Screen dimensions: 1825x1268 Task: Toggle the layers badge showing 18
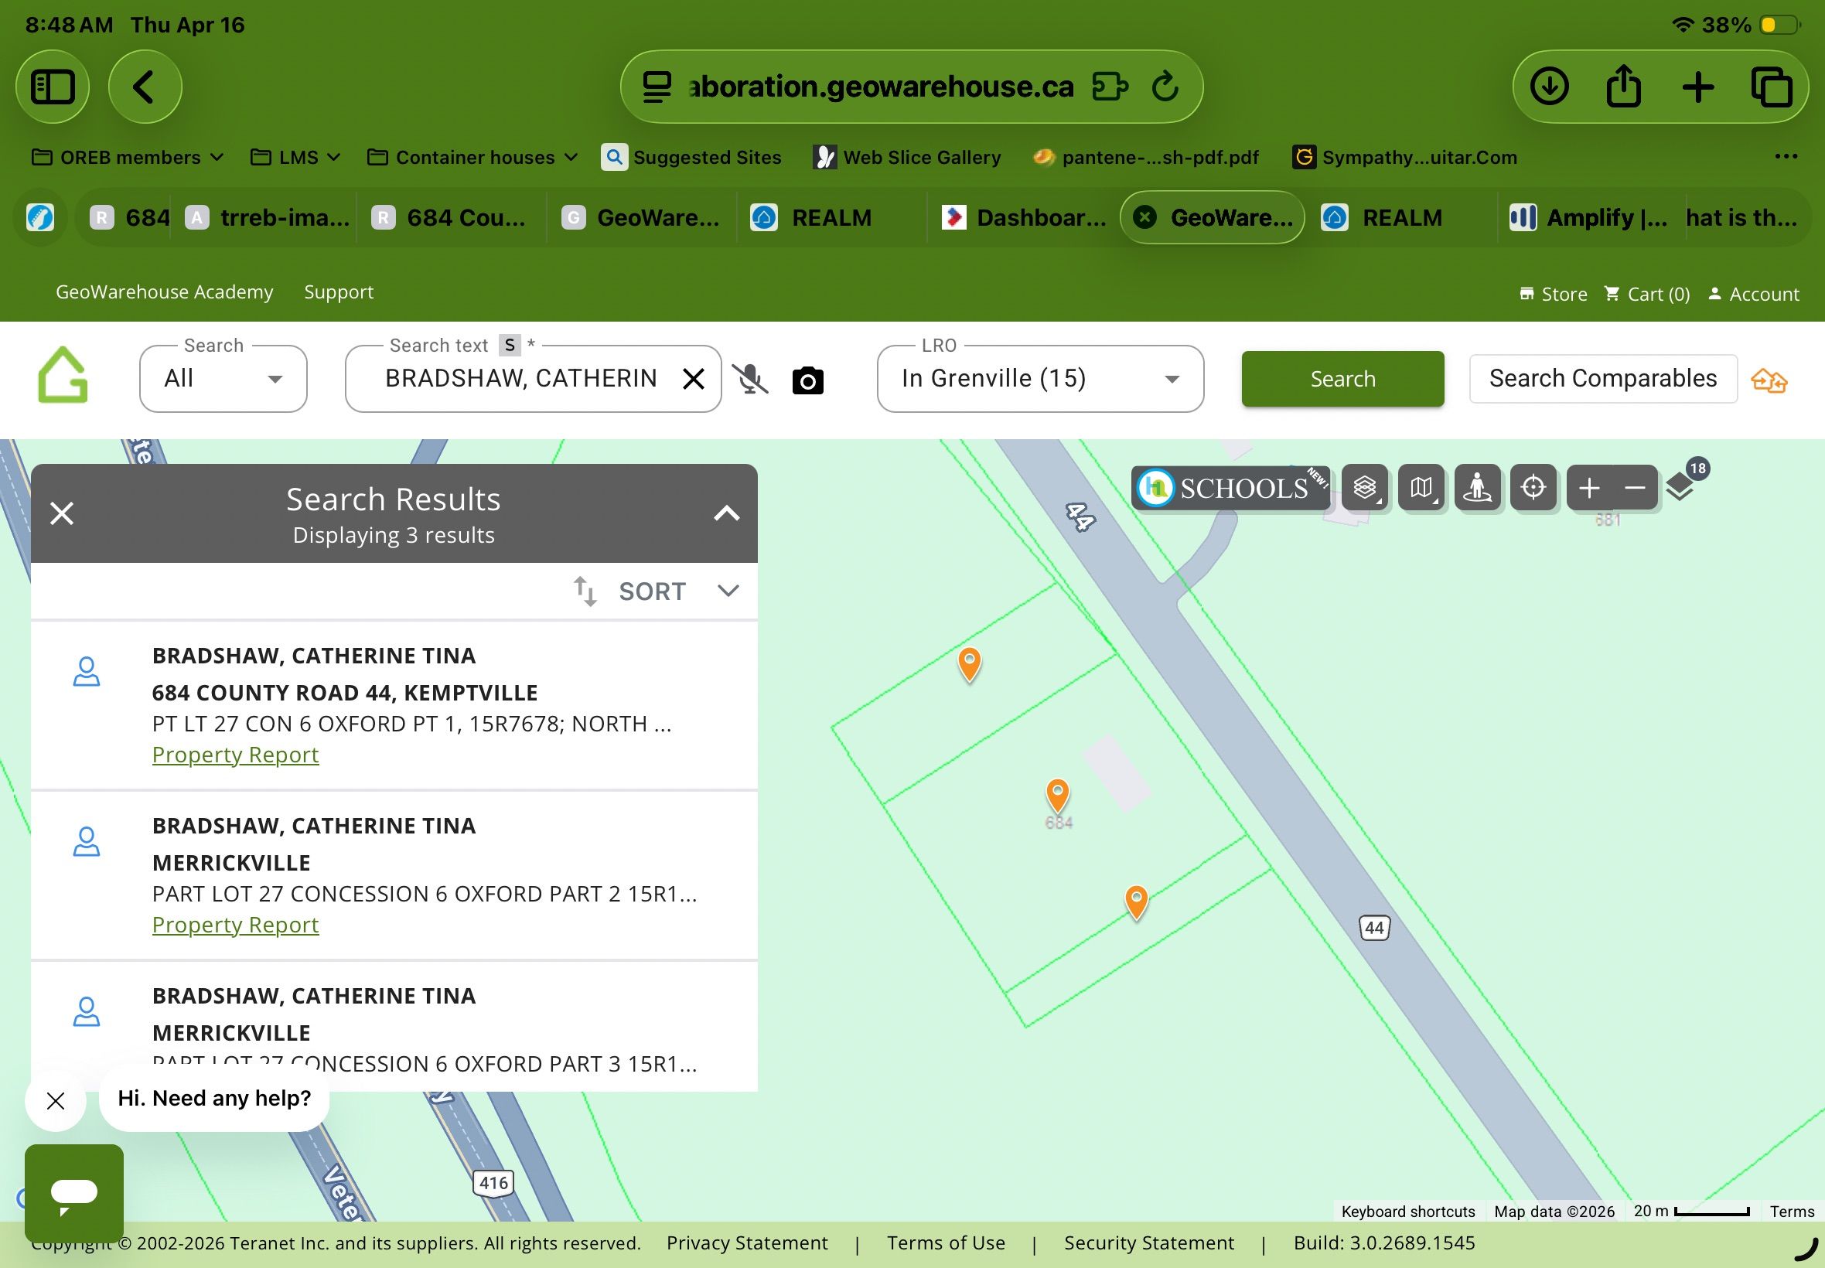tap(1683, 483)
